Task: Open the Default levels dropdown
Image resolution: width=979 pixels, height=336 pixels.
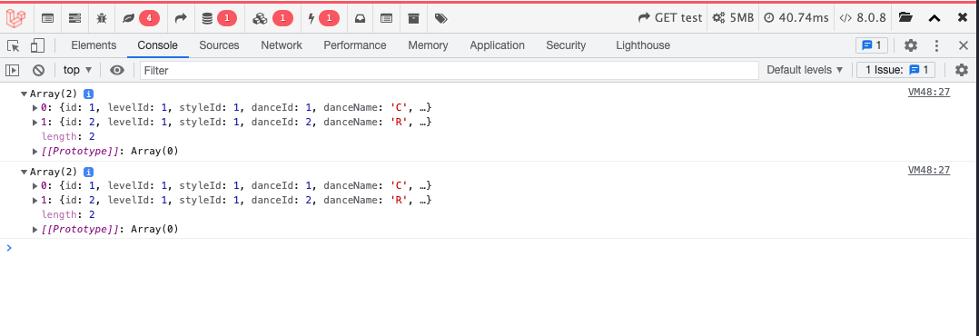Action: (805, 70)
